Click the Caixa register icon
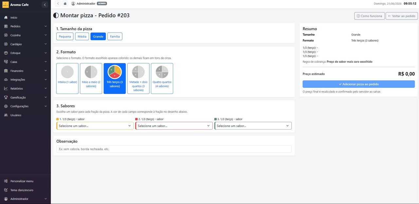Image resolution: width=419 pixels, height=204 pixels. tap(6, 62)
